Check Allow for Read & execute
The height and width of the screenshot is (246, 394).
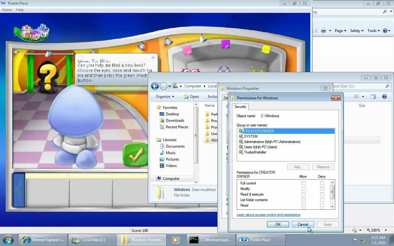pos(304,194)
